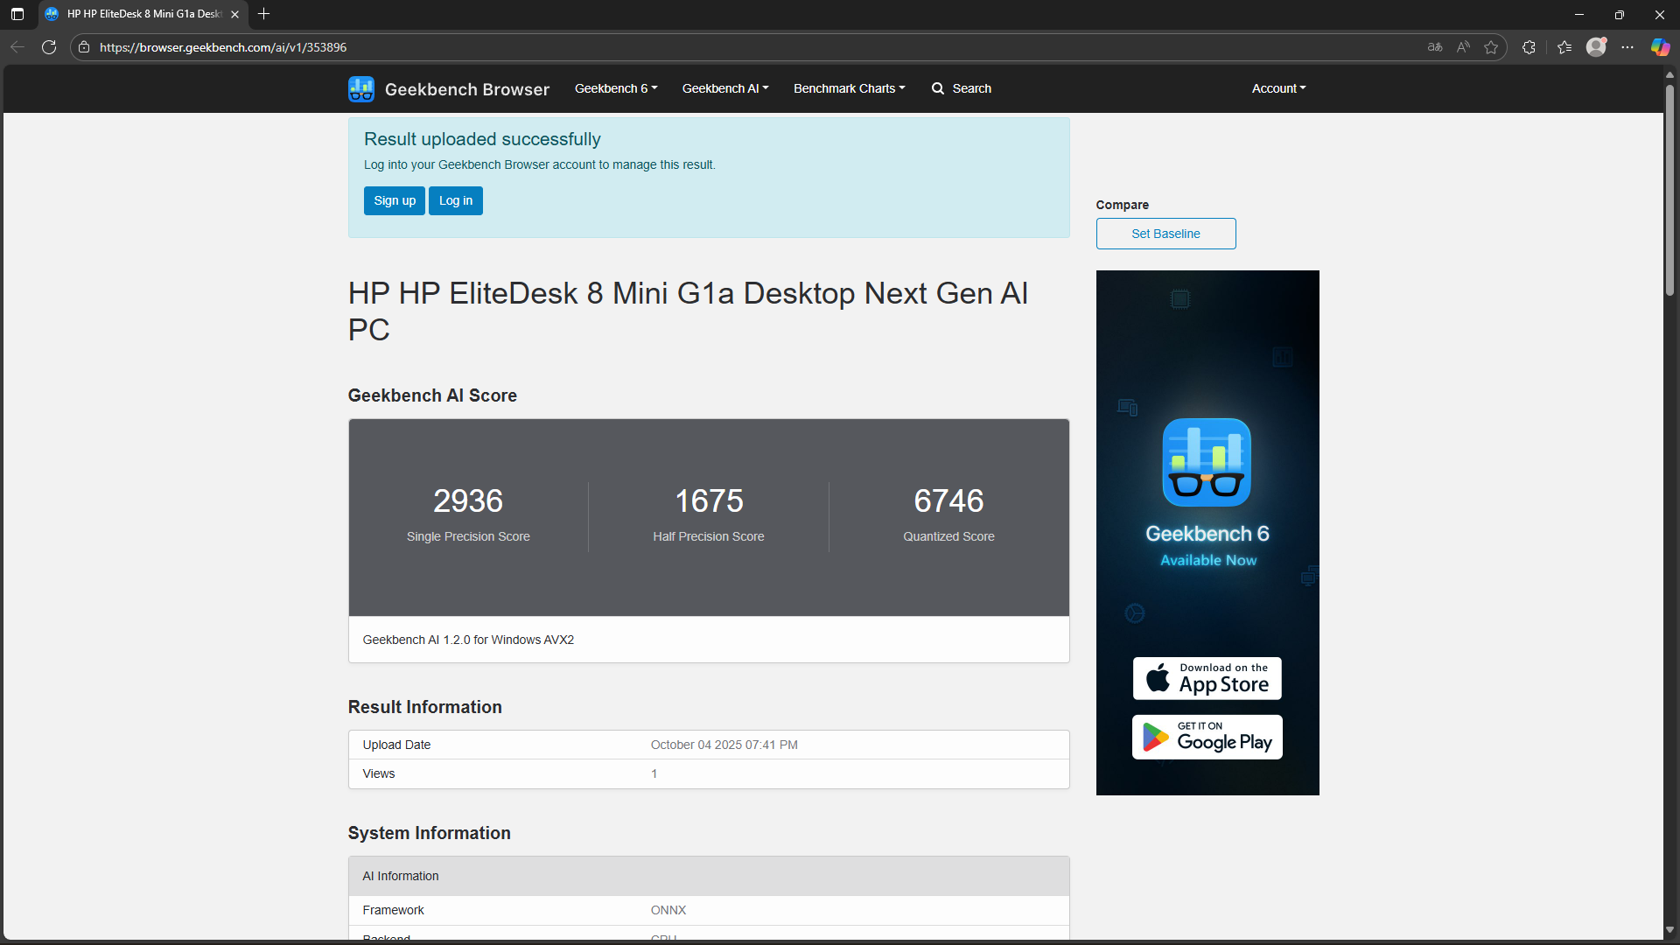The height and width of the screenshot is (945, 1680).
Task: Click the Sign up button
Action: point(395,200)
